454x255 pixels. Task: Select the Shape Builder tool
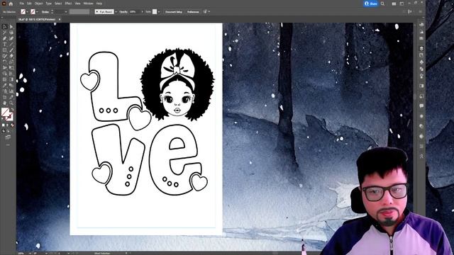(x=5, y=73)
